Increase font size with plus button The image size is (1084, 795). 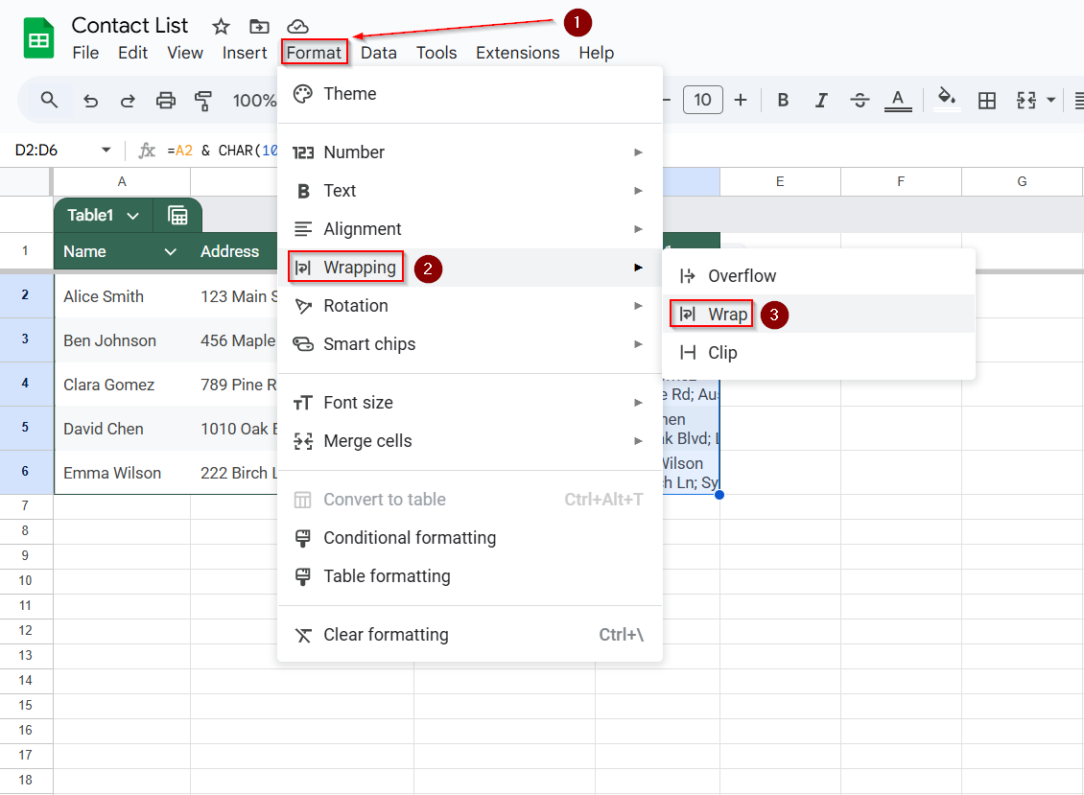pyautogui.click(x=741, y=101)
